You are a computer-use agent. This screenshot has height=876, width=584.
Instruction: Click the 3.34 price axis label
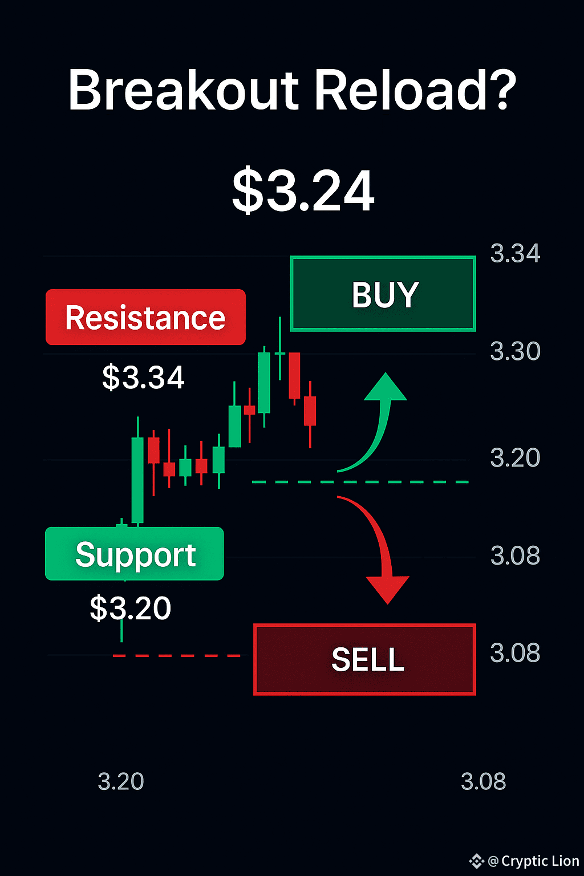(x=516, y=253)
